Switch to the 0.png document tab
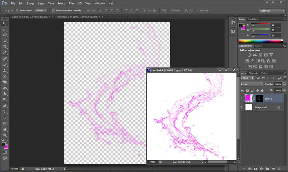 pos(31,16)
